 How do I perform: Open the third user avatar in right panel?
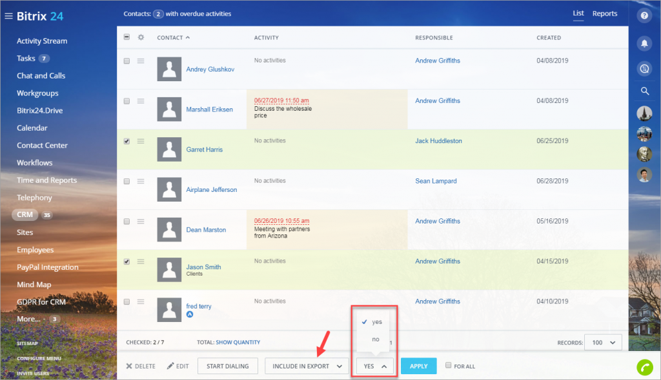tap(644, 154)
